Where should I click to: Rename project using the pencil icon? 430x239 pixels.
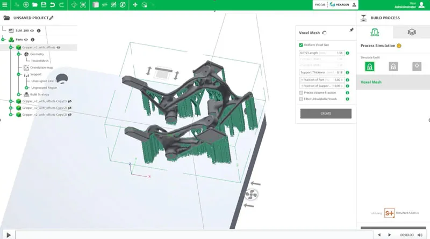52,18
